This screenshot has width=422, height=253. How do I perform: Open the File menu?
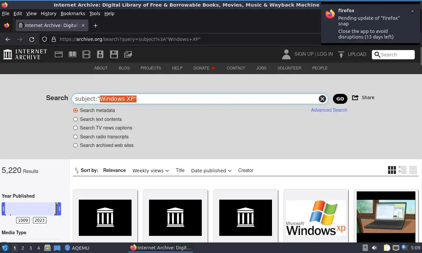coord(6,14)
